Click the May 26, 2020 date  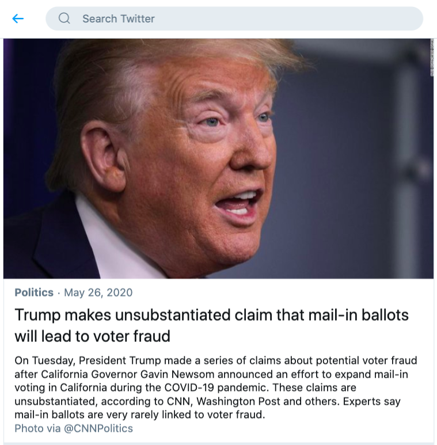(98, 292)
